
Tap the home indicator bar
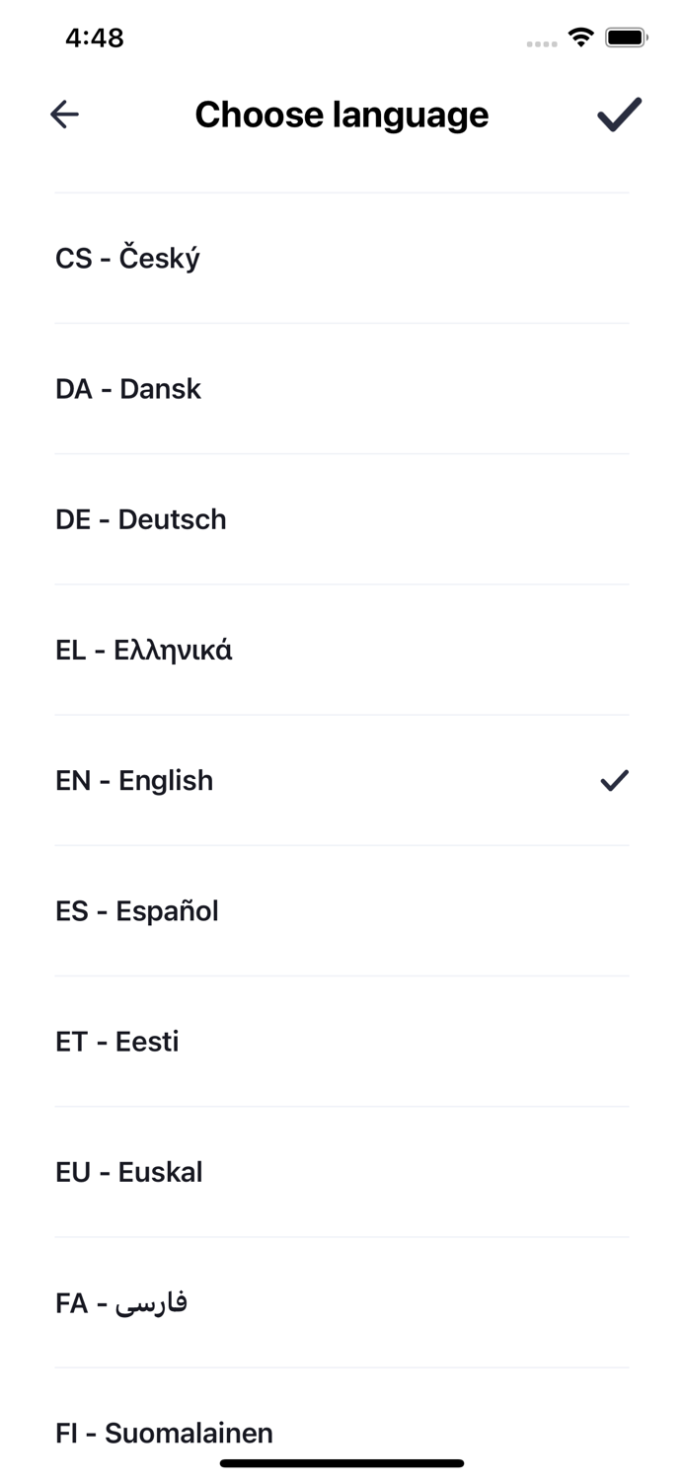tap(342, 1463)
